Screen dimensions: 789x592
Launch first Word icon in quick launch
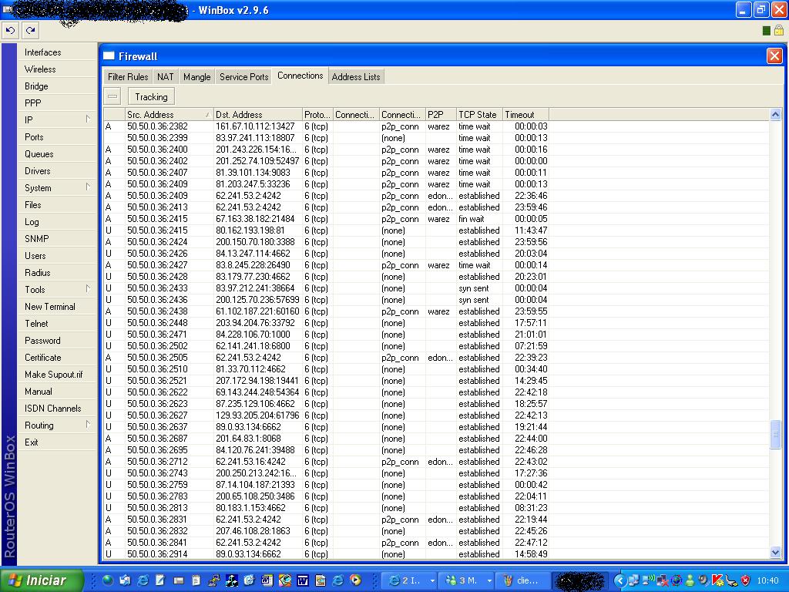267,580
